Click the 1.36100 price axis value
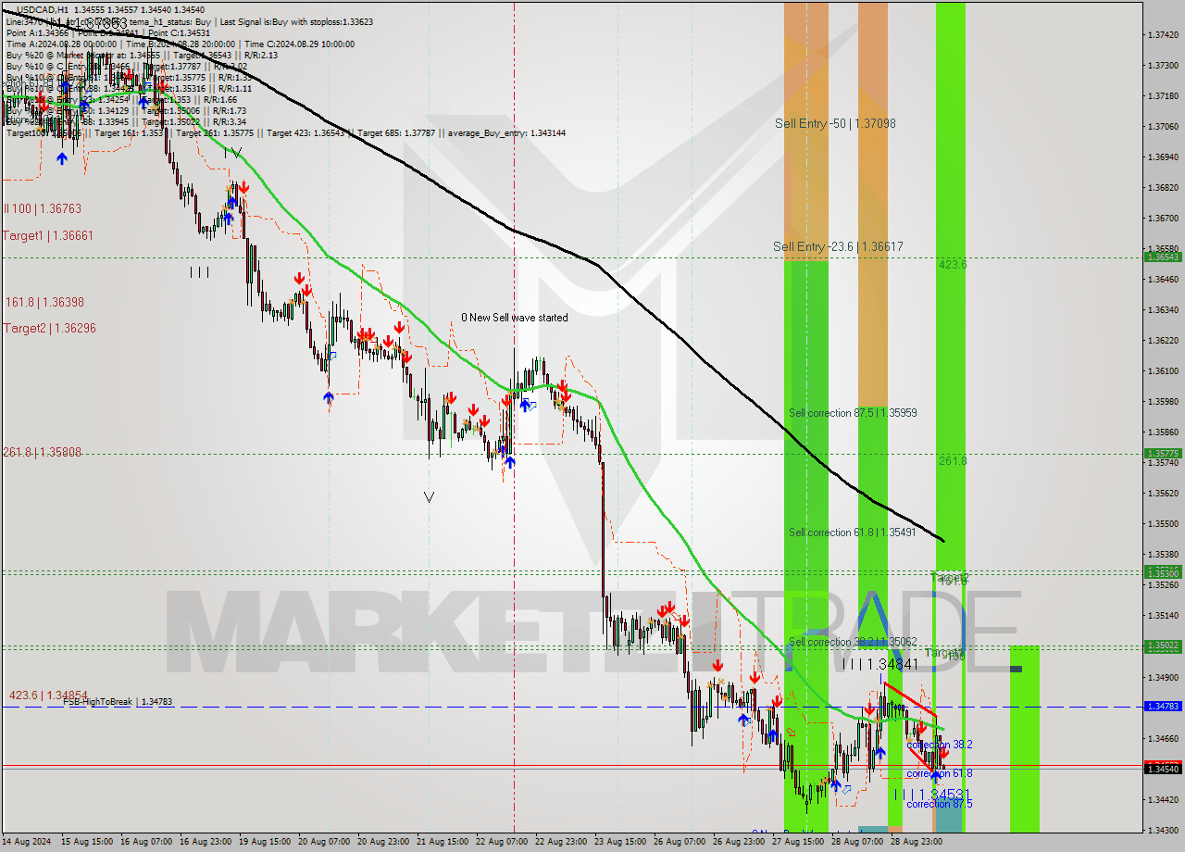Viewport: 1185px width, 852px height. pos(1163,371)
